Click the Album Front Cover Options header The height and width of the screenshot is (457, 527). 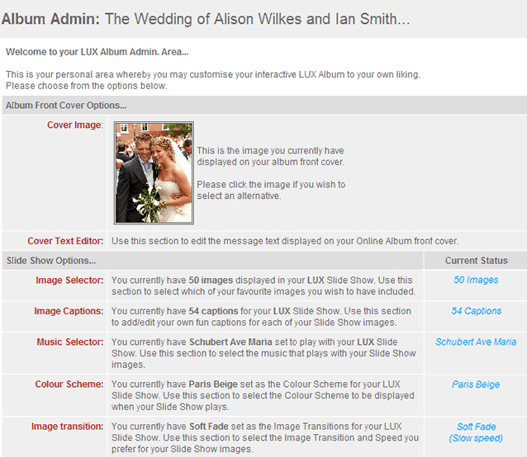[66, 106]
